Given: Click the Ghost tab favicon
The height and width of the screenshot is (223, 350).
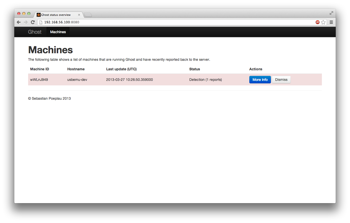Looking at the screenshot, I should [39, 15].
